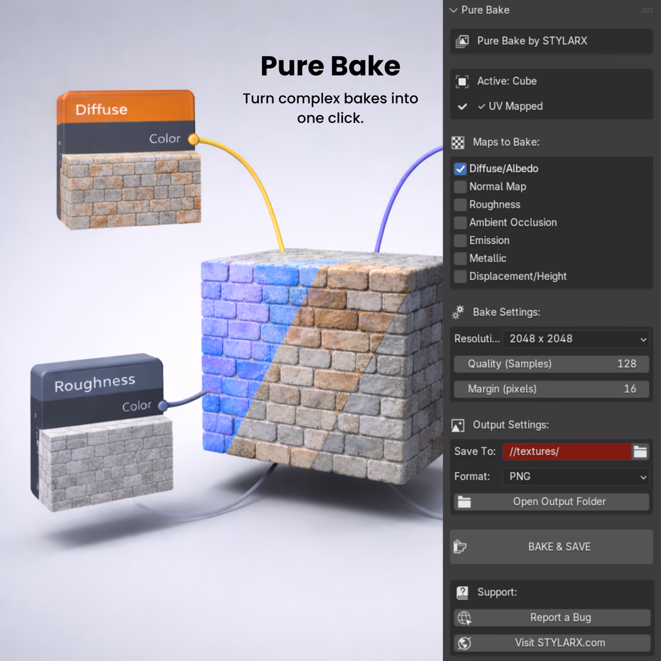Click the Quality (Samples) slider field
The image size is (661, 661).
[551, 364]
